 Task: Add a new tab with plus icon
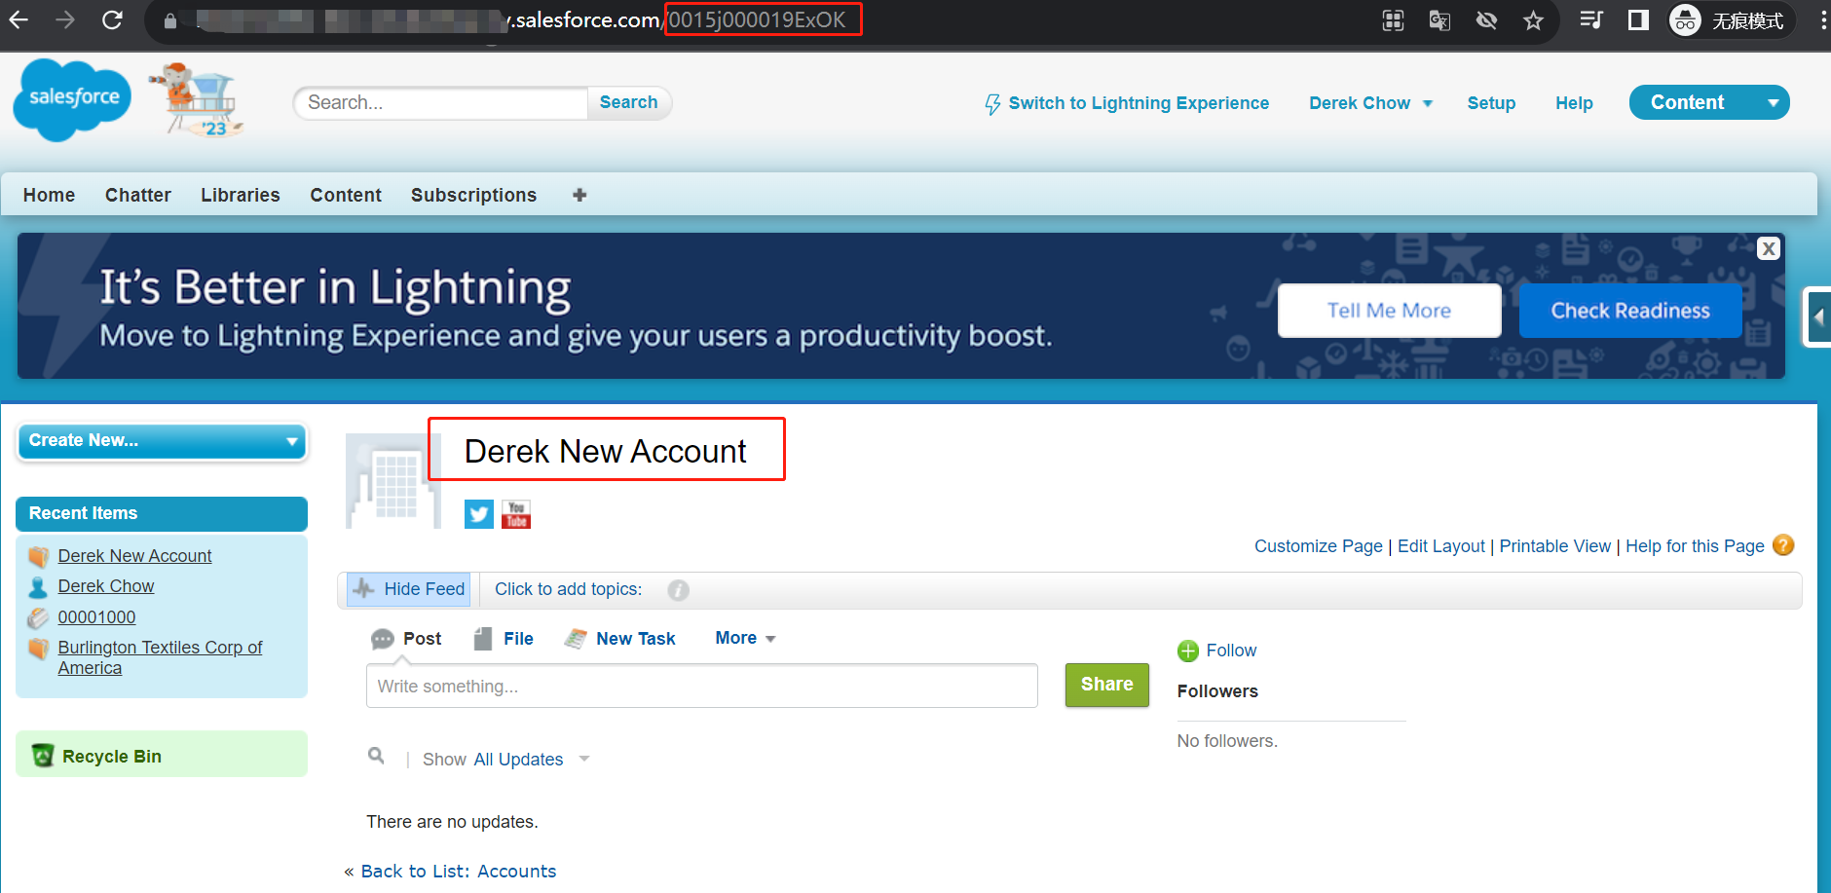(x=579, y=195)
